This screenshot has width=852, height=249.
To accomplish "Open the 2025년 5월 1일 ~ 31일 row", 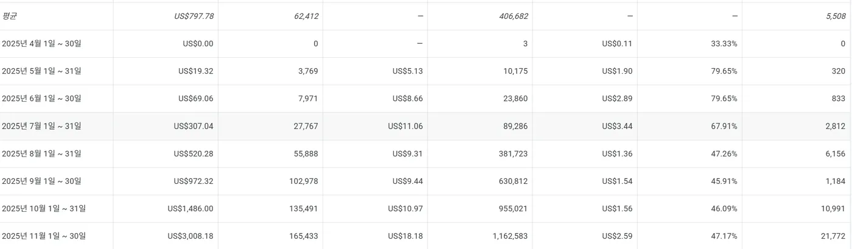I will (x=41, y=71).
